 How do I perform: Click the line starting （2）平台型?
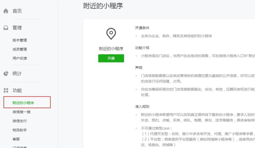point(198,139)
